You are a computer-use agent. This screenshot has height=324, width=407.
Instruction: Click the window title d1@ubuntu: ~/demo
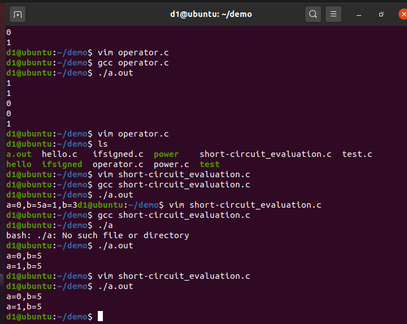(211, 14)
